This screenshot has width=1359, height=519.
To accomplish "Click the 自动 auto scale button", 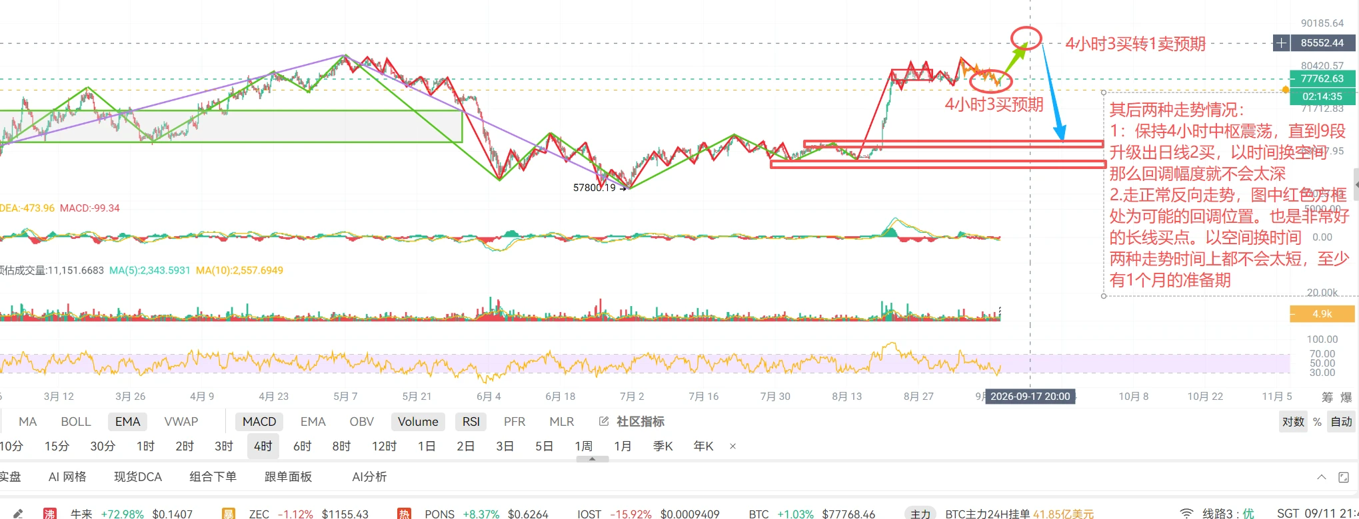I will pos(1341,422).
